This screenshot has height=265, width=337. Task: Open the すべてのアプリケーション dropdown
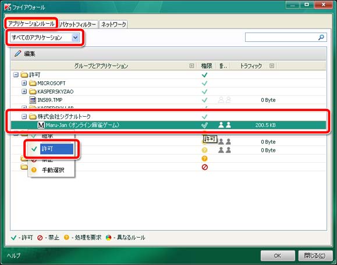[x=45, y=38]
